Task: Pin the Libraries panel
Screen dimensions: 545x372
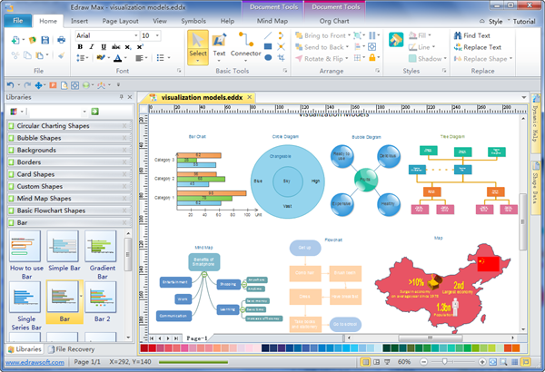Action: click(x=122, y=97)
